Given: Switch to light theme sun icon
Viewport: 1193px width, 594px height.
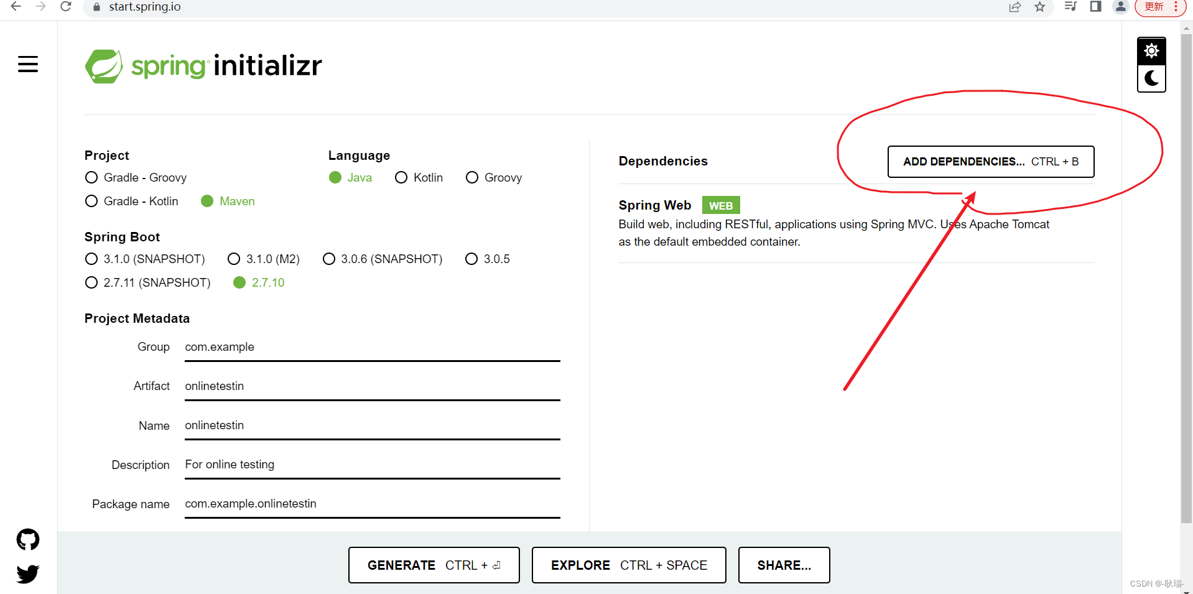Looking at the screenshot, I should [x=1151, y=51].
